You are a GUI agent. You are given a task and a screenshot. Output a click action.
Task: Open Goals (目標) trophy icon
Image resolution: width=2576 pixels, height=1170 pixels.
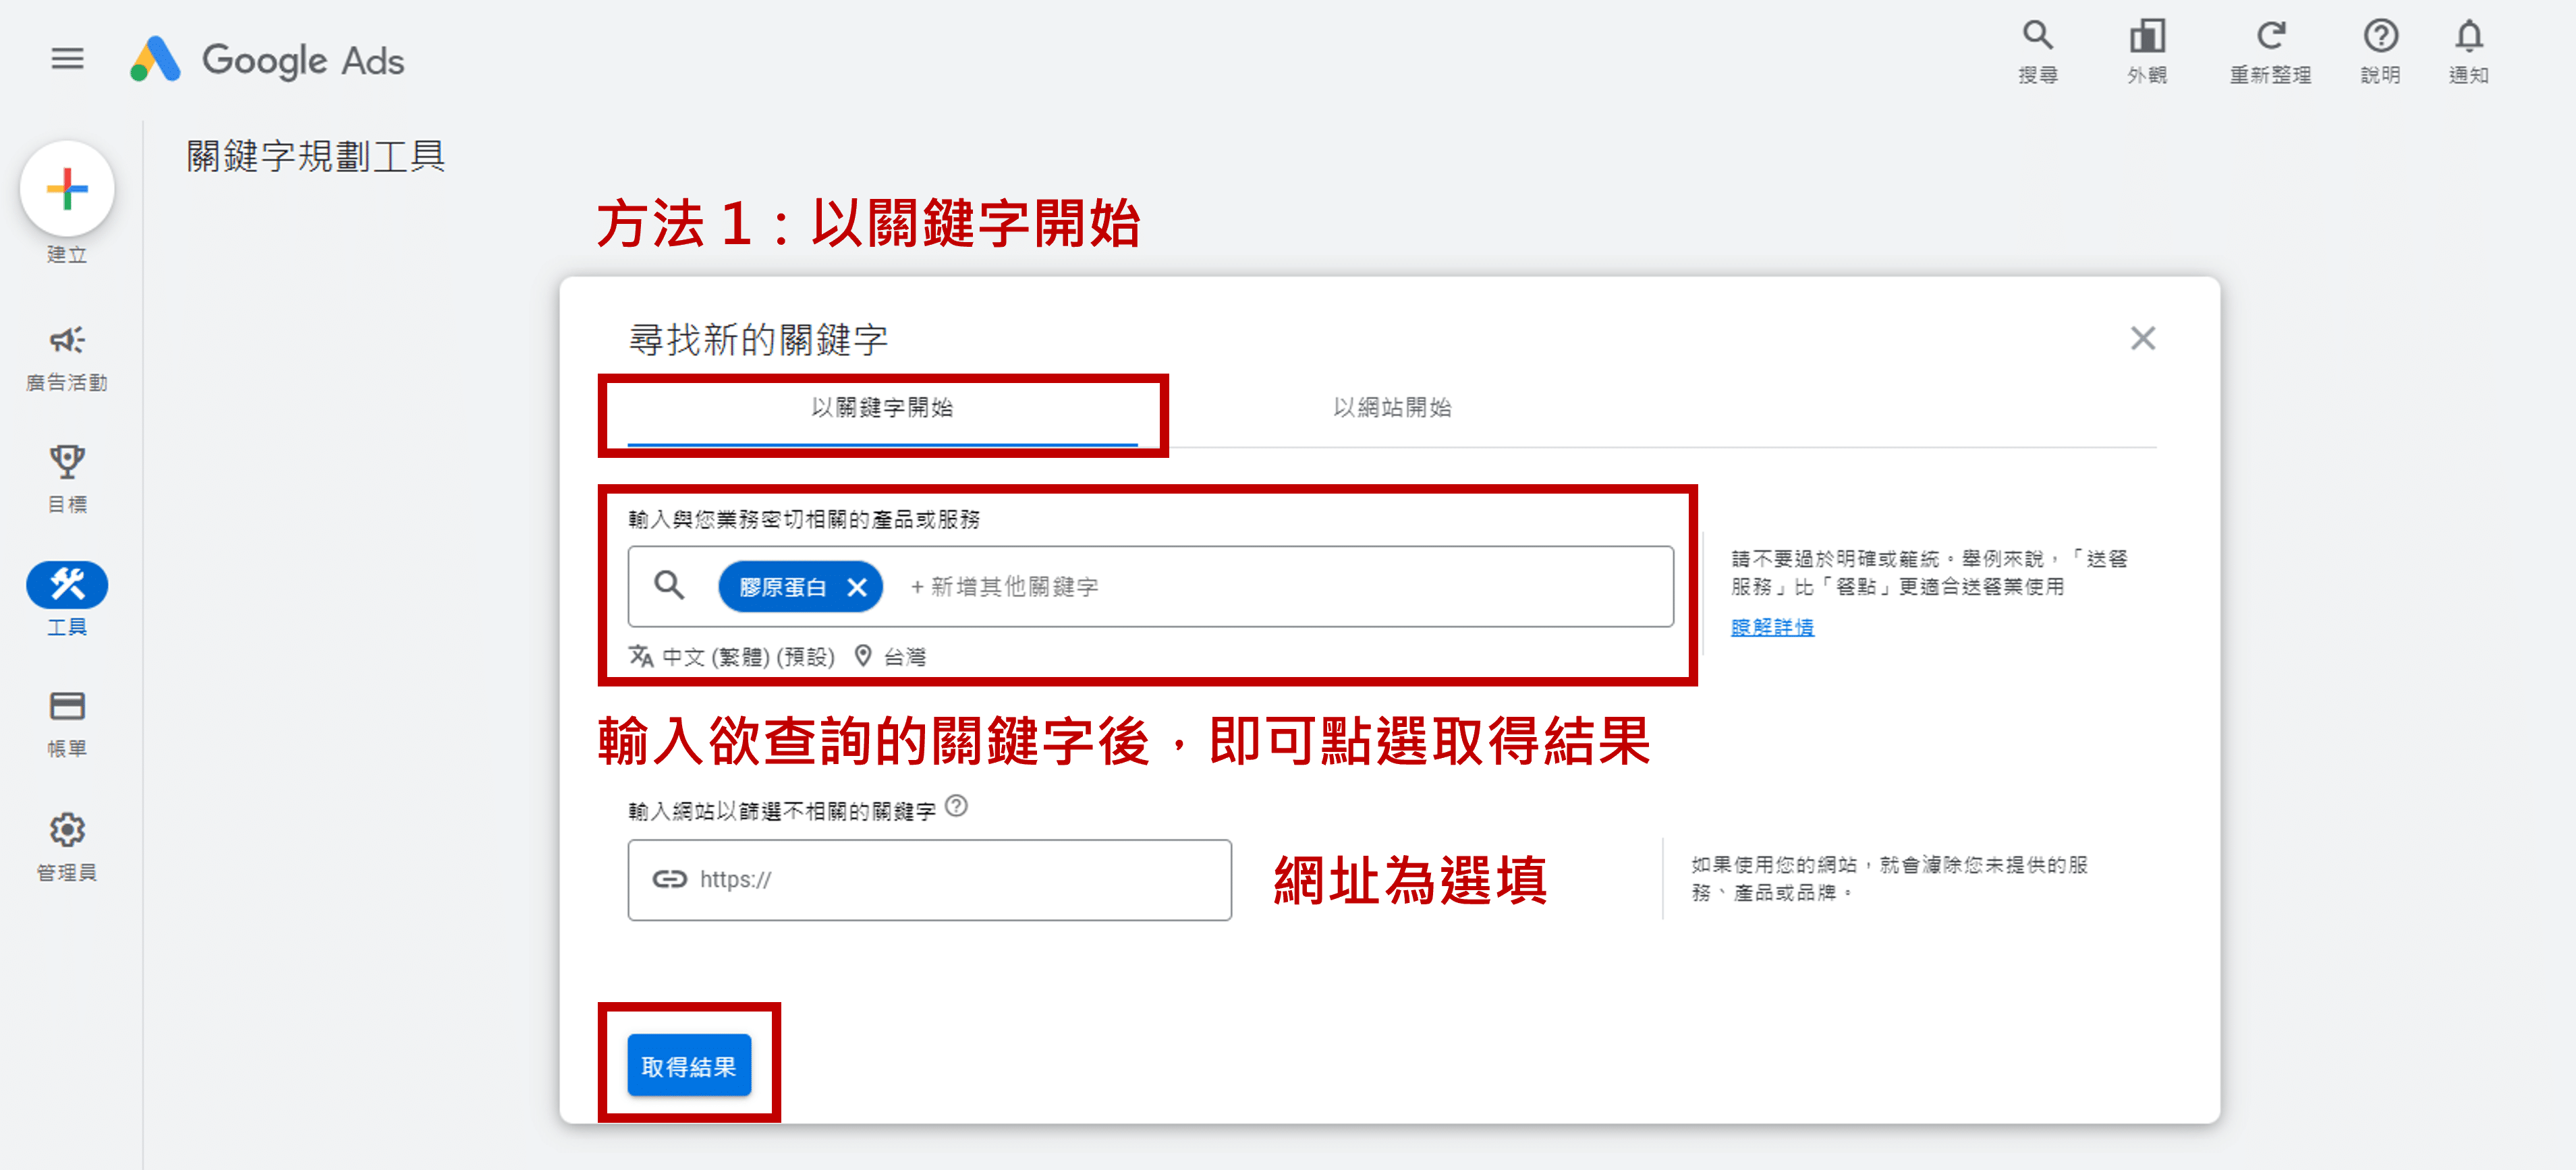[x=67, y=463]
